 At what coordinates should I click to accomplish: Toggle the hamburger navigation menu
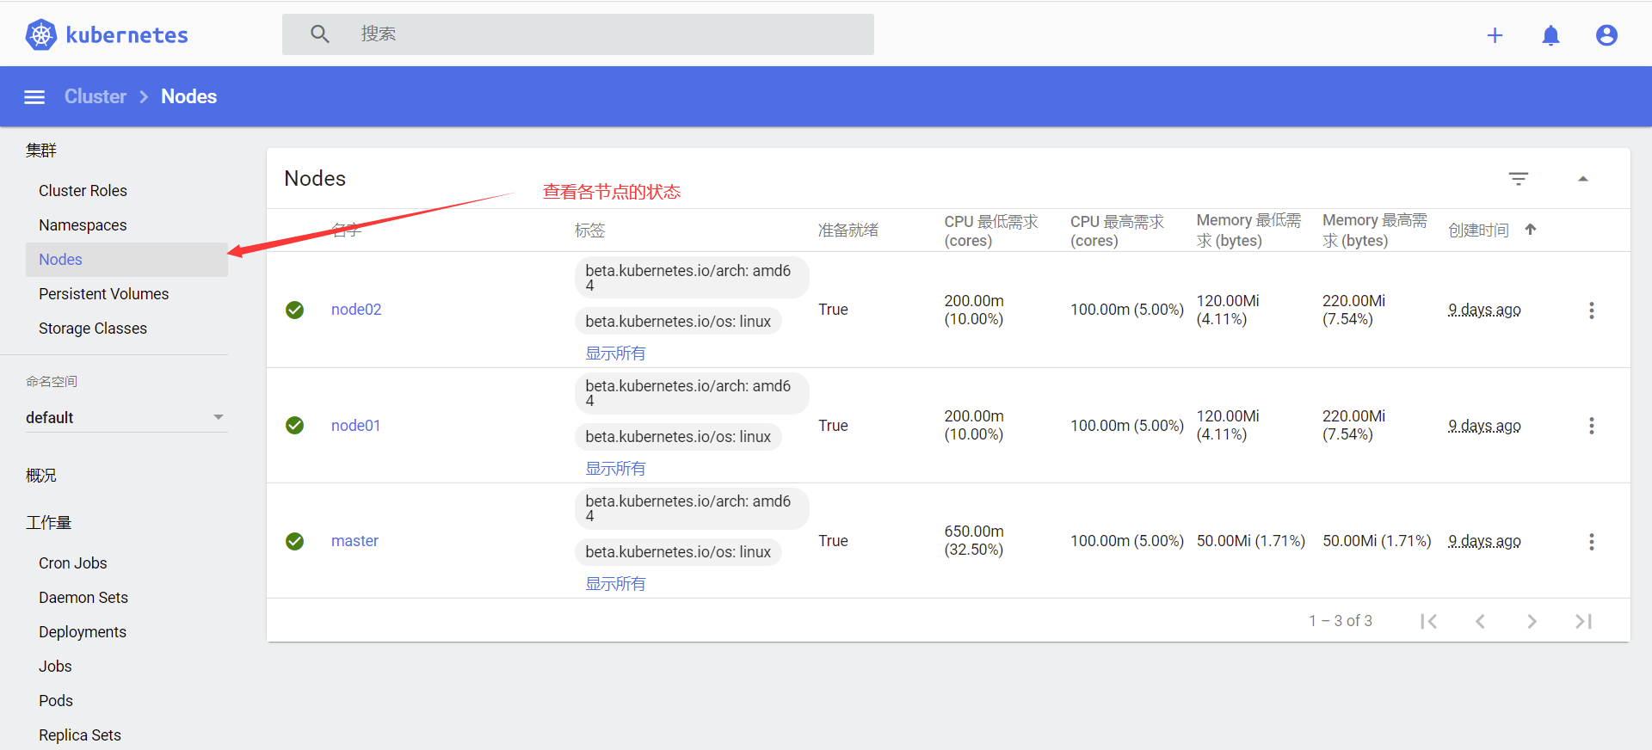click(34, 97)
